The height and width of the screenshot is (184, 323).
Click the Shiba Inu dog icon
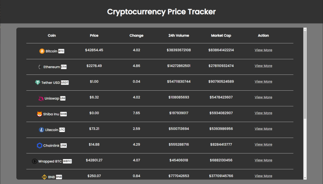(40, 114)
